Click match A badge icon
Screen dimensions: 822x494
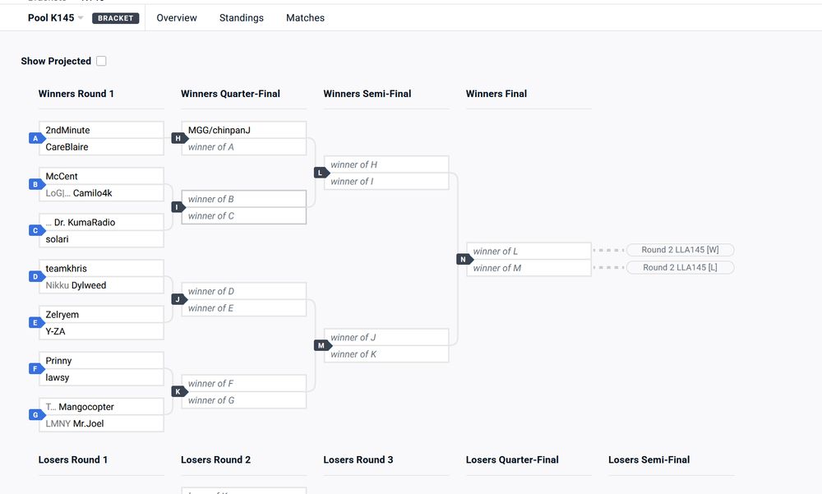pos(35,138)
